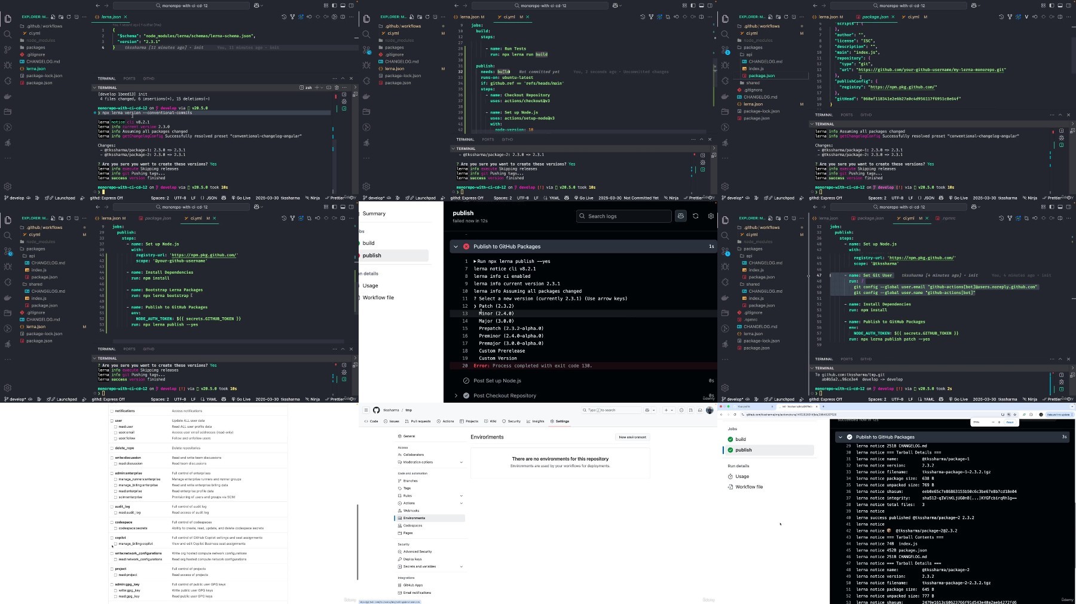Expand Secrets and variables in settings sidebar
1076x604 pixels.
[461, 567]
